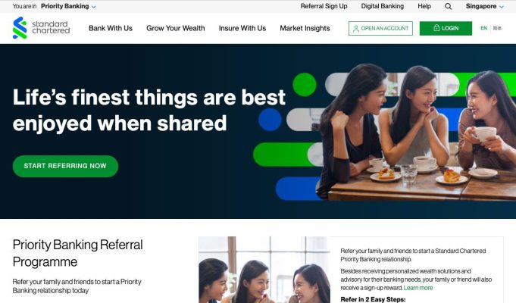Open the Grow Your Wealth menu
Image resolution: width=516 pixels, height=303 pixels.
[x=175, y=28]
